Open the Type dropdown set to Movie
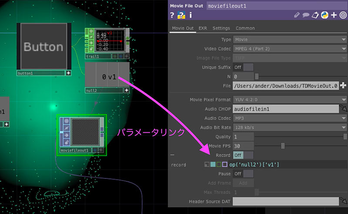348x214 pixels. coord(290,40)
